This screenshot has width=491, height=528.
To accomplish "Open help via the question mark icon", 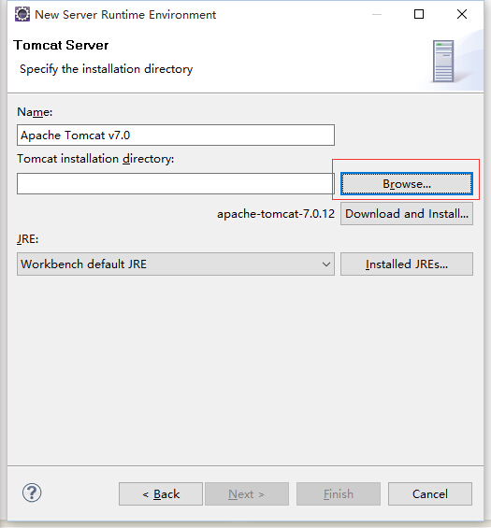I will pyautogui.click(x=32, y=492).
